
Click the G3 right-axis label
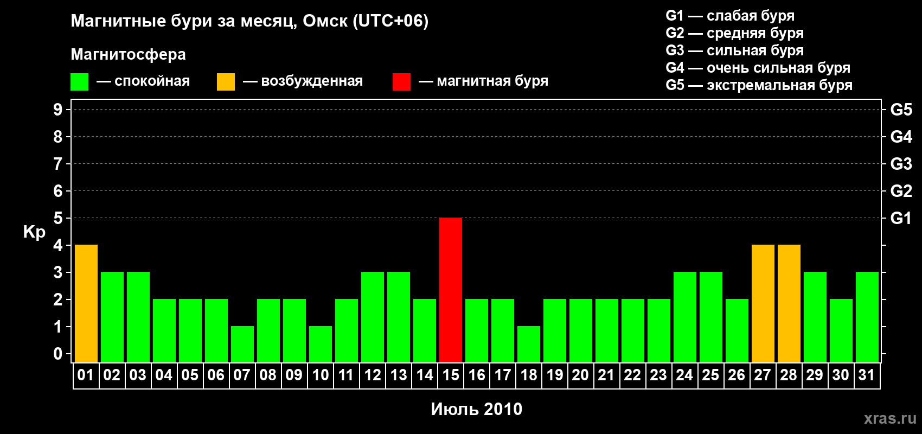[901, 164]
